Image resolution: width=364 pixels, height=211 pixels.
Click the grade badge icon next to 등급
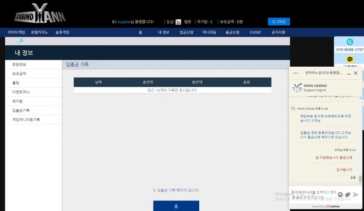click(x=178, y=22)
